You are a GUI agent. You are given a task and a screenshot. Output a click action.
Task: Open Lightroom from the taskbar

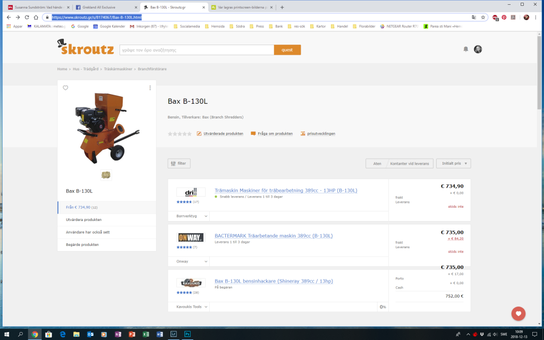click(174, 334)
